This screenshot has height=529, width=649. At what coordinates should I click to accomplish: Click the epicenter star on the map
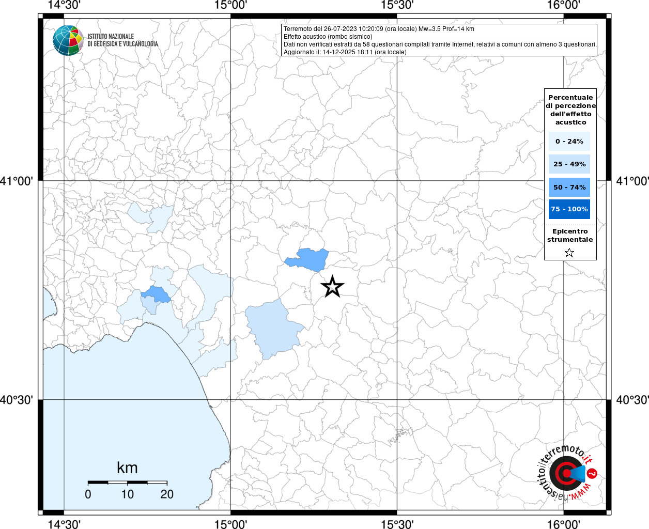(332, 286)
